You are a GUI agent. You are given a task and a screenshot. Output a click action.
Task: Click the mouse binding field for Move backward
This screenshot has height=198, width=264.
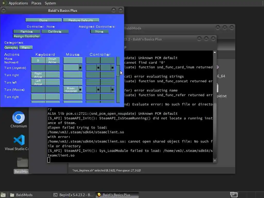73,60
